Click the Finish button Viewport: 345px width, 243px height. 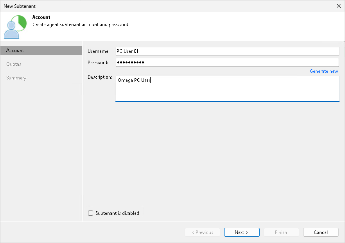[x=281, y=232]
